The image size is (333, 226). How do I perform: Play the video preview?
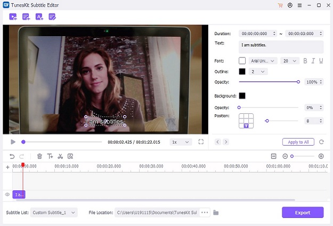(13, 142)
